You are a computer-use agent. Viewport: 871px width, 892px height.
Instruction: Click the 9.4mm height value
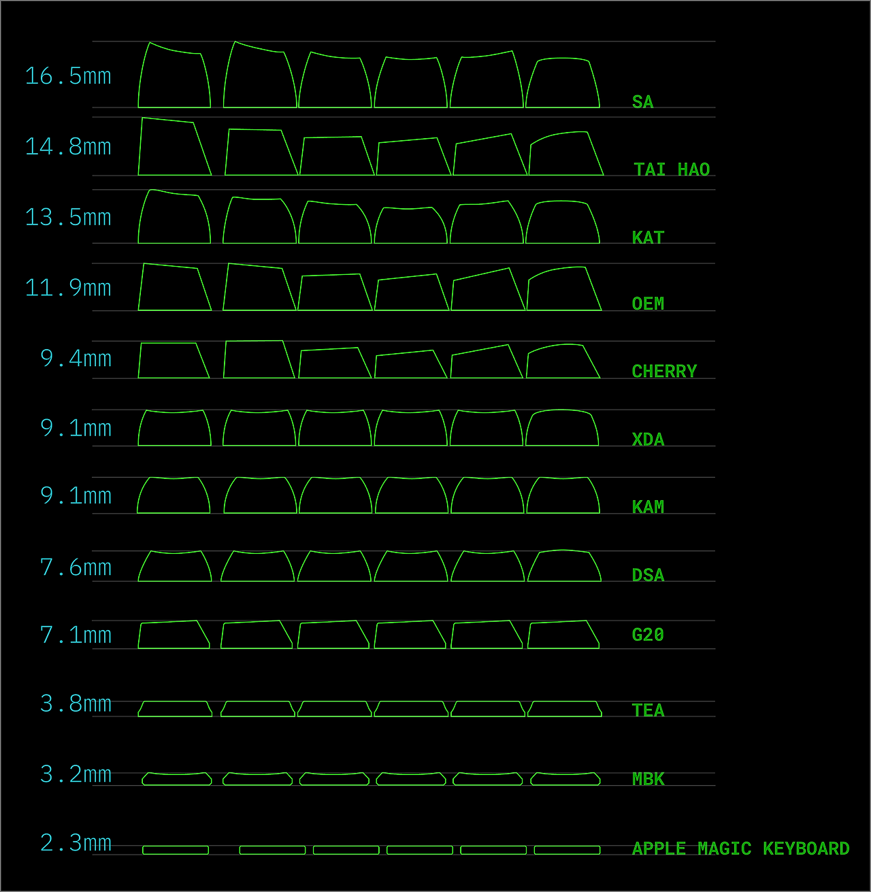click(76, 359)
